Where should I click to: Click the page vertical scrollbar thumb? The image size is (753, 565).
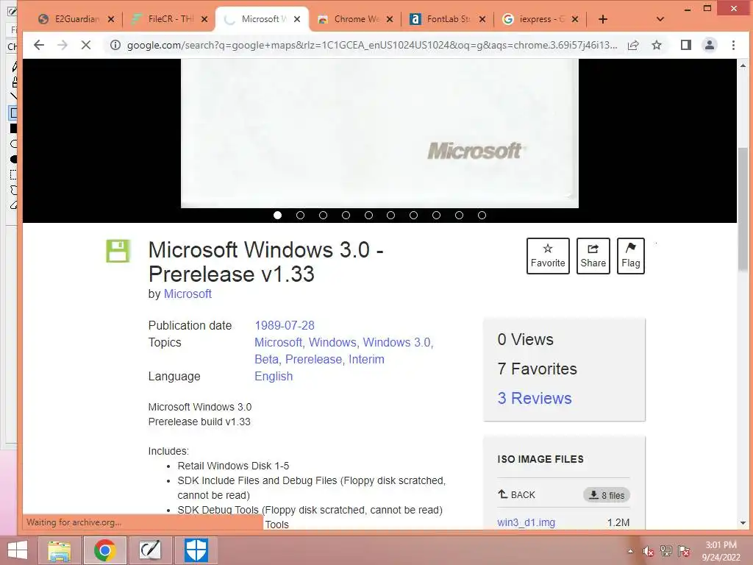point(743,209)
